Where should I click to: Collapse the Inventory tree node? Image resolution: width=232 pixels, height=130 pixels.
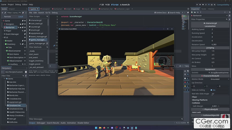(x=4, y=44)
